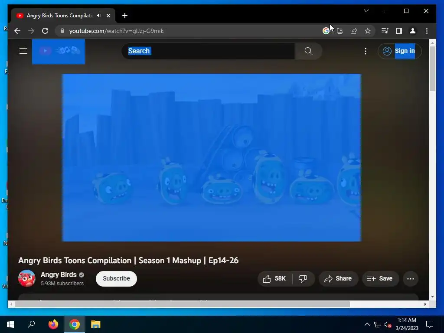Click the scroll right arrow
This screenshot has height=333, width=444.
click(x=425, y=304)
